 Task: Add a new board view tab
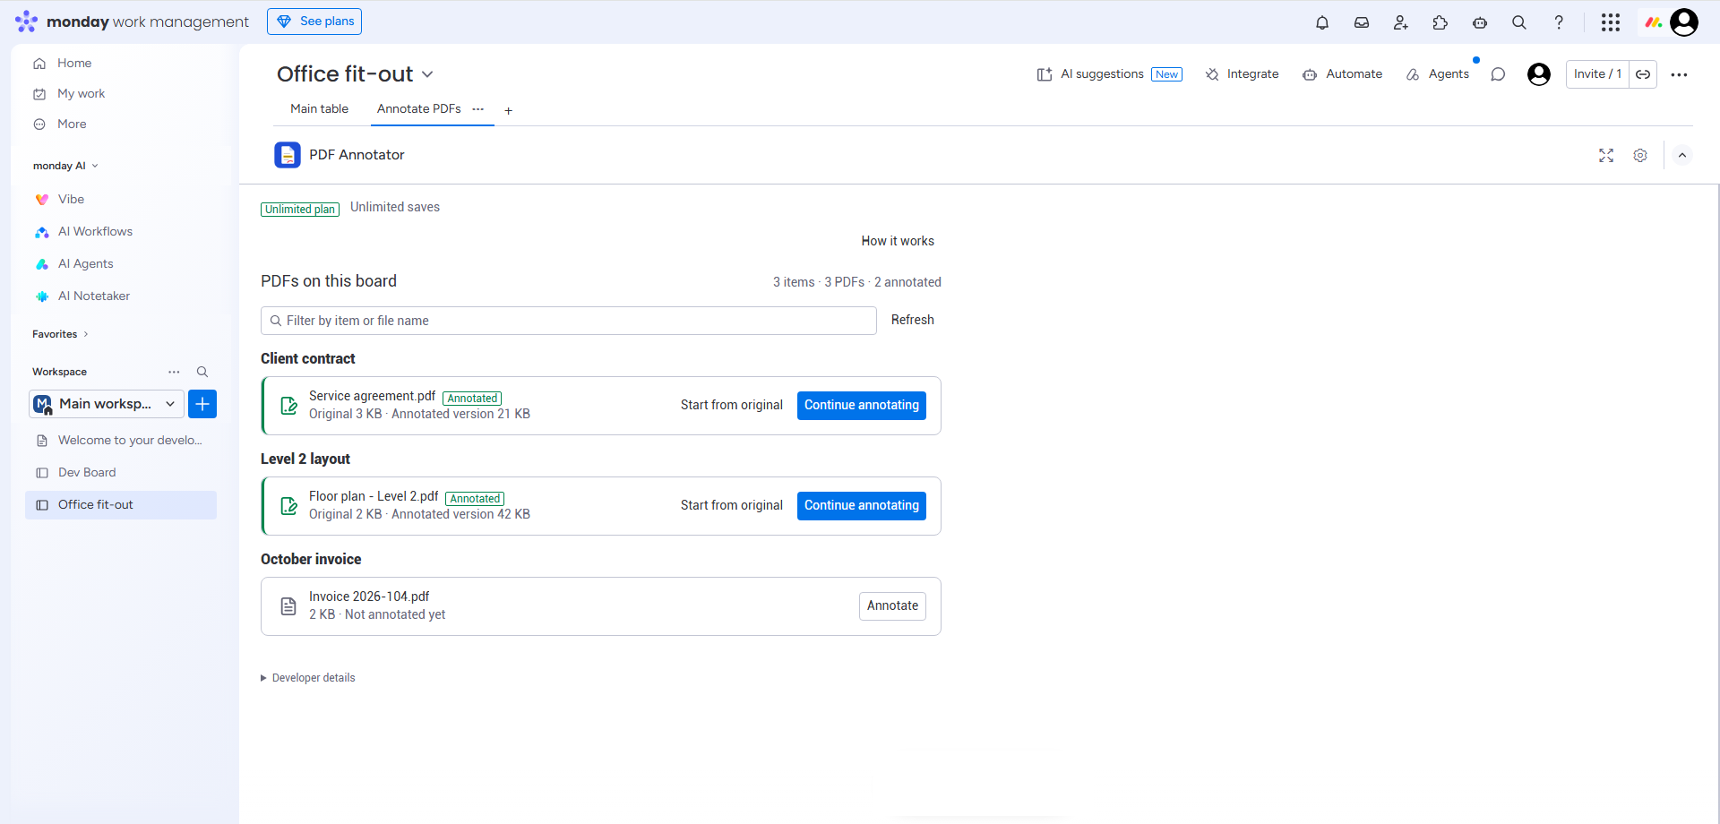(x=508, y=110)
